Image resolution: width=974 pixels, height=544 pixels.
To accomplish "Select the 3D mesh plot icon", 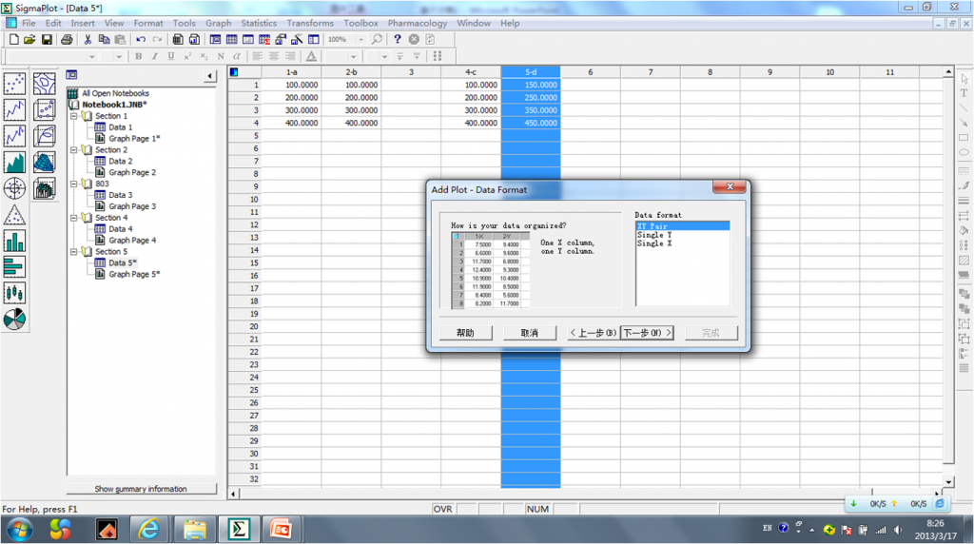I will point(44,162).
